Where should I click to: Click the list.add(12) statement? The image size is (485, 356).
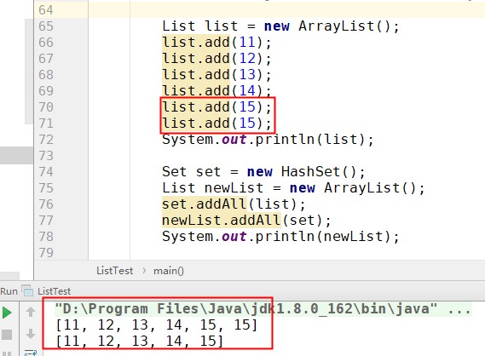217,59
